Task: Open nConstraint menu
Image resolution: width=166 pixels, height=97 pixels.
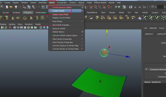Action: 62,3
